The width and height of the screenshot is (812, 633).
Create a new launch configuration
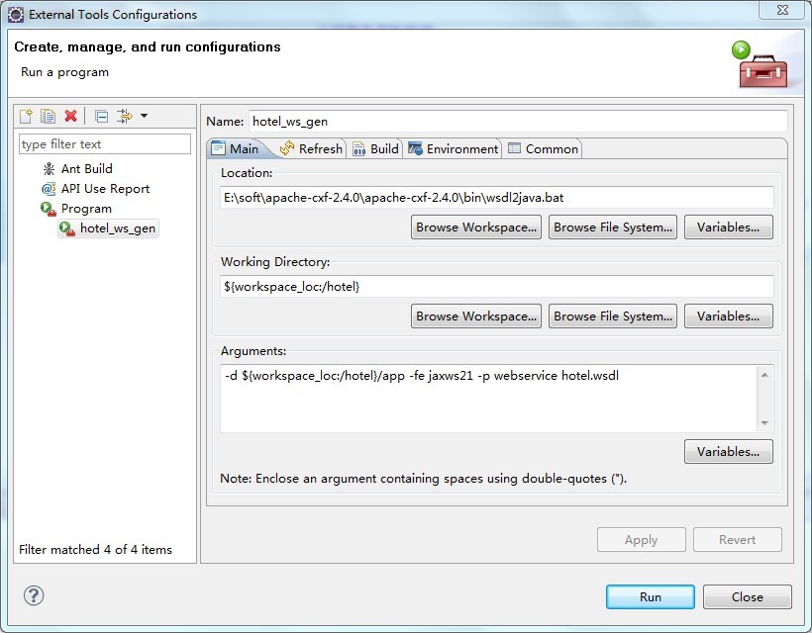(x=26, y=116)
